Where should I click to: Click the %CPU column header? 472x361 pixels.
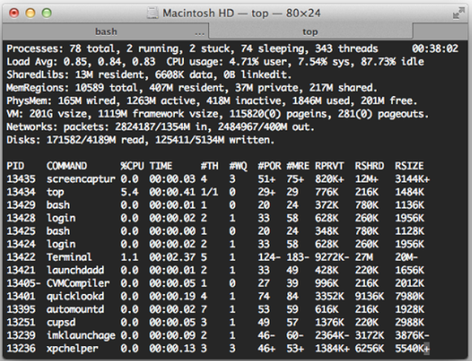pos(132,165)
